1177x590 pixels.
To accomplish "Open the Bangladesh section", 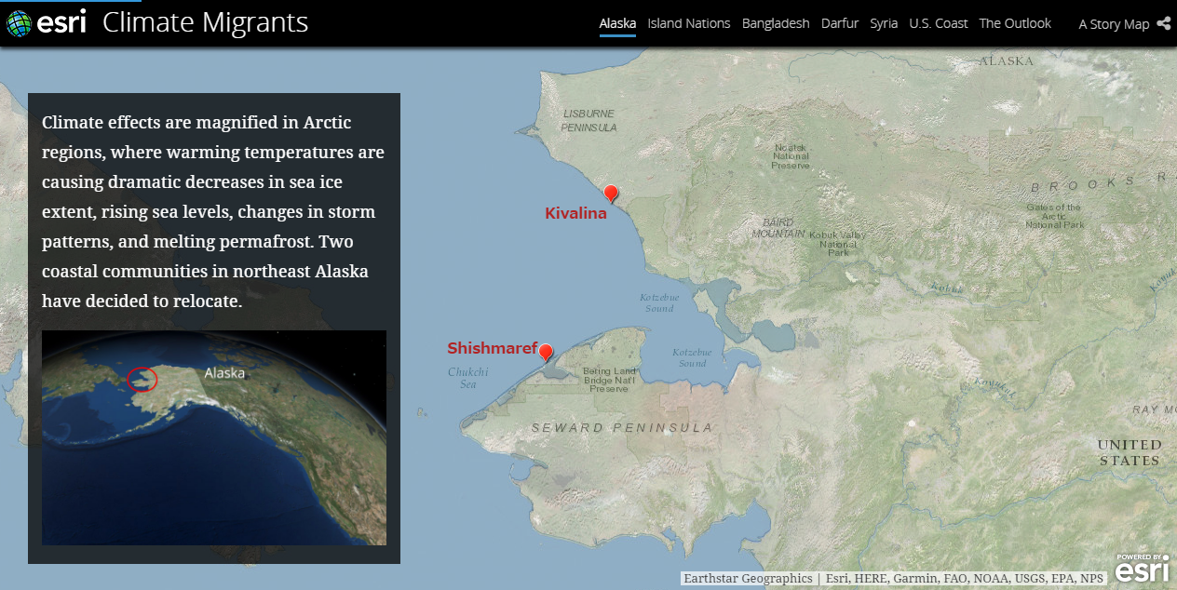I will 776,23.
